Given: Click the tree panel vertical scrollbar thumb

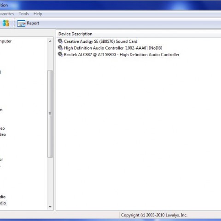Looking at the screenshot, I should click(50, 114).
